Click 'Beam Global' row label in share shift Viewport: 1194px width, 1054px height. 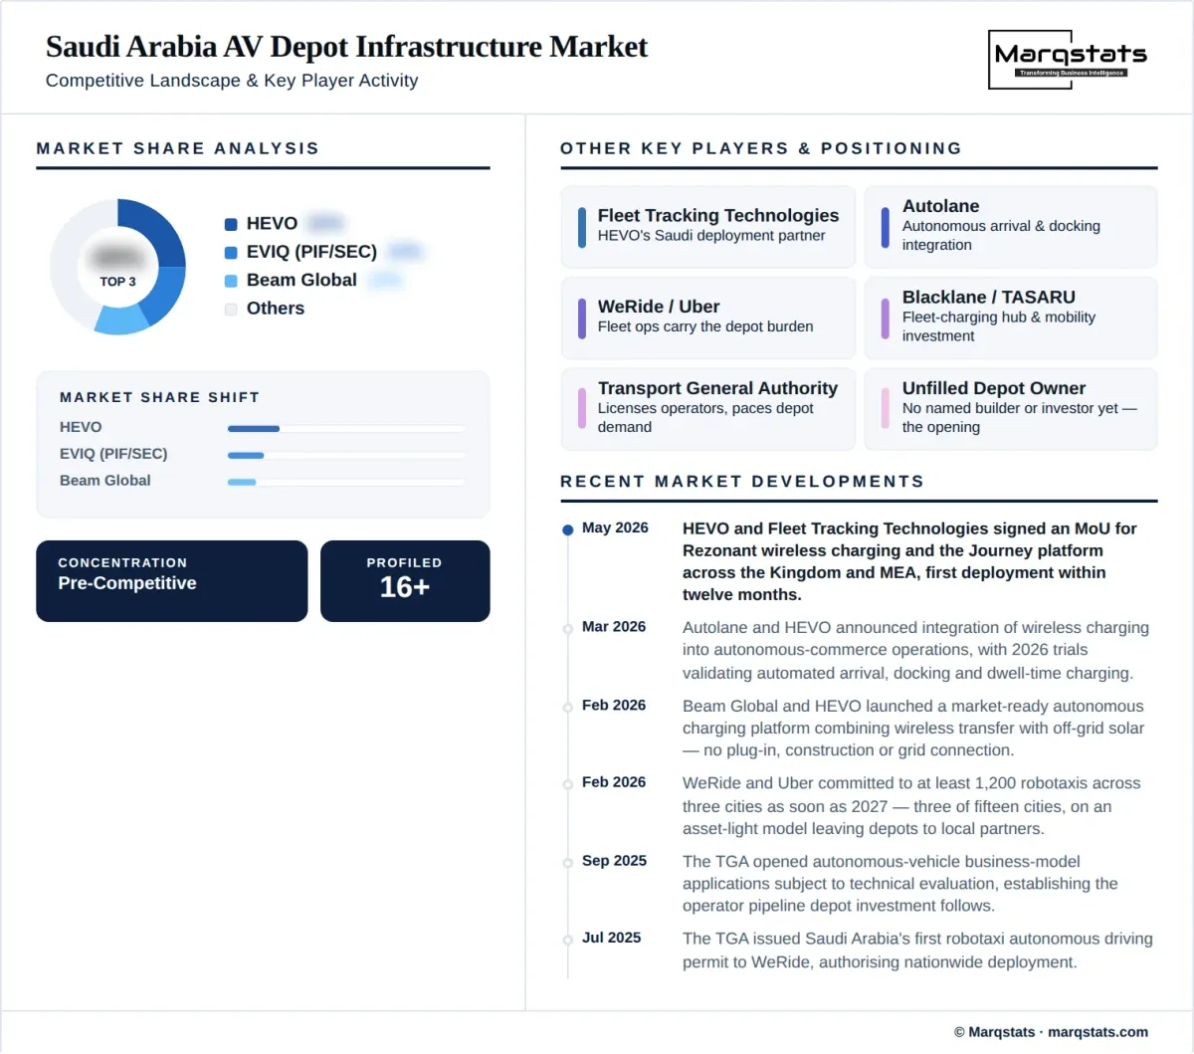(105, 481)
